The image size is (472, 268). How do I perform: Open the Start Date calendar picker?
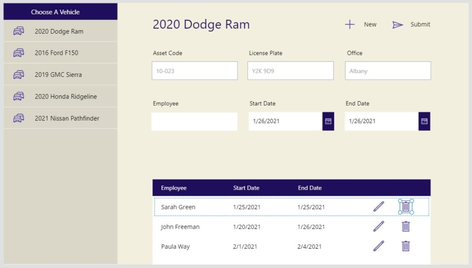click(328, 121)
